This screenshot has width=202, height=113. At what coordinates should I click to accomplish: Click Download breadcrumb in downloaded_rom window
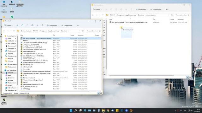pyautogui.click(x=141, y=15)
